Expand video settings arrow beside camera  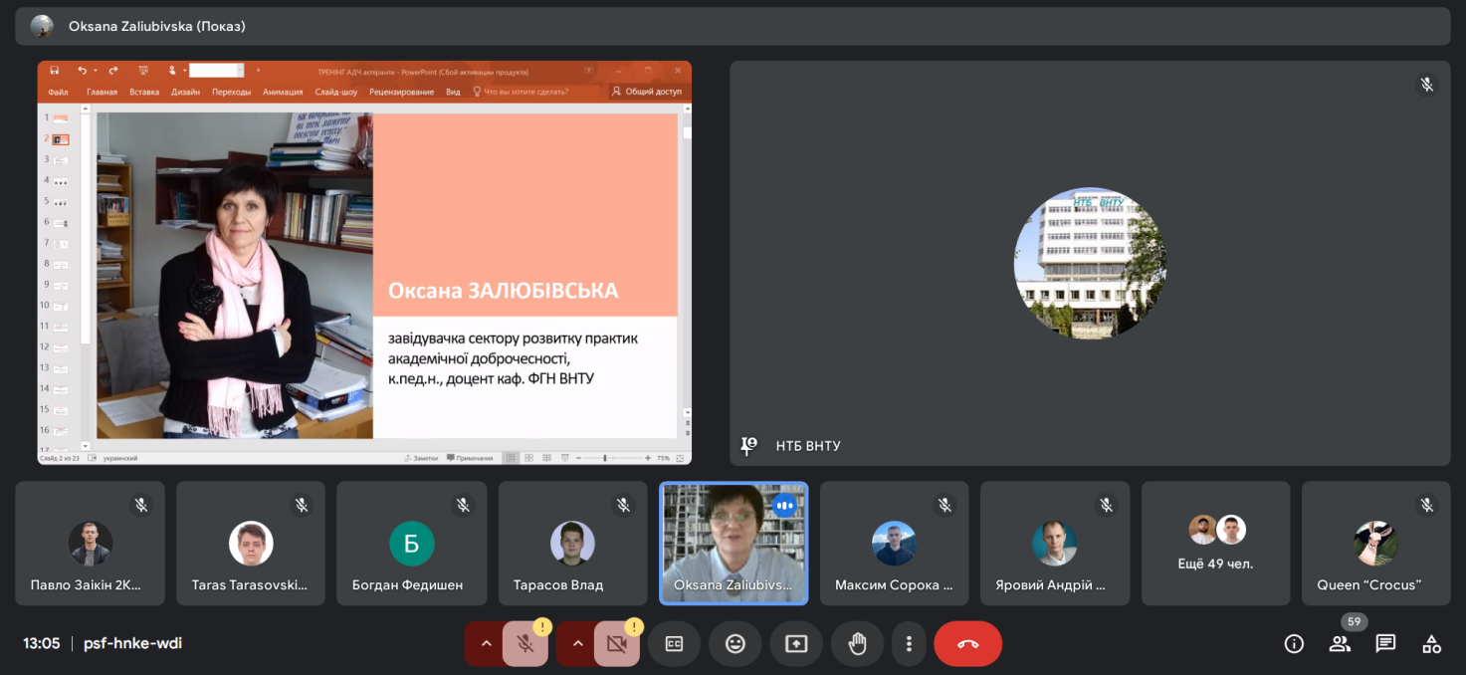577,643
